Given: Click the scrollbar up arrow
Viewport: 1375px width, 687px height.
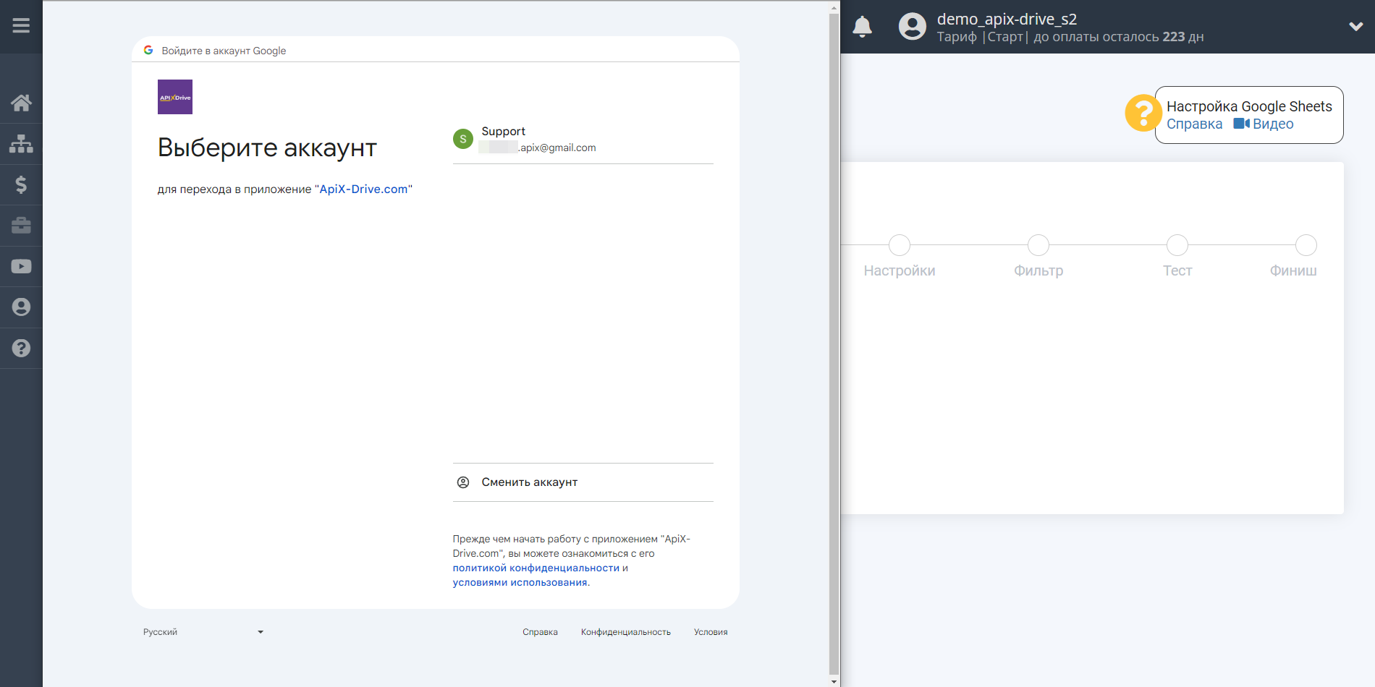Looking at the screenshot, I should 834,9.
